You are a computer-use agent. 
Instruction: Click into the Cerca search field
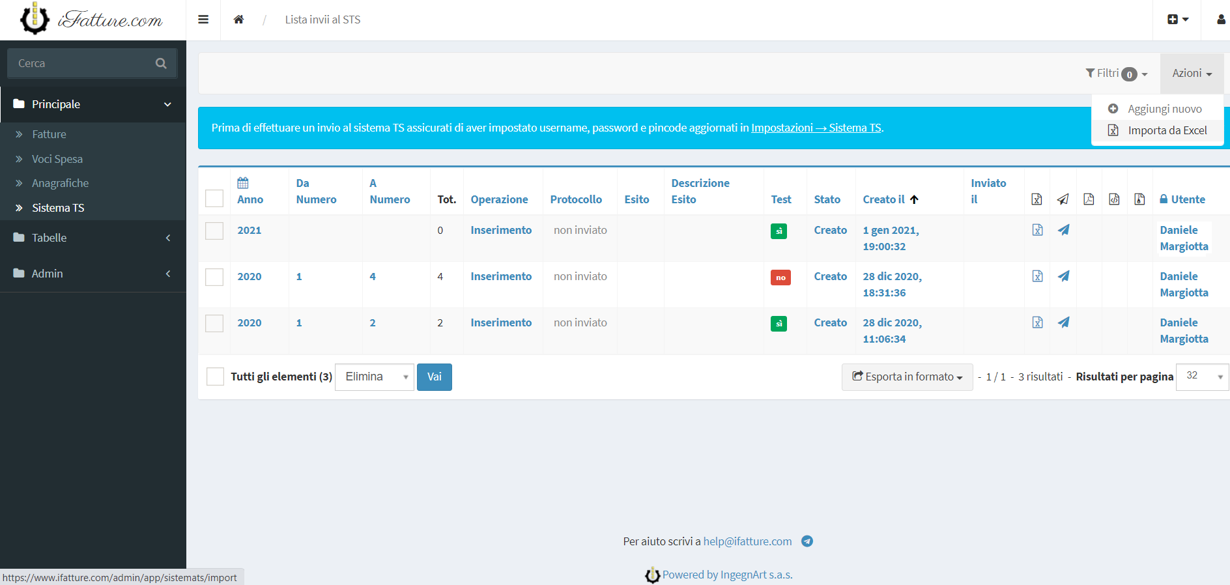coord(81,63)
